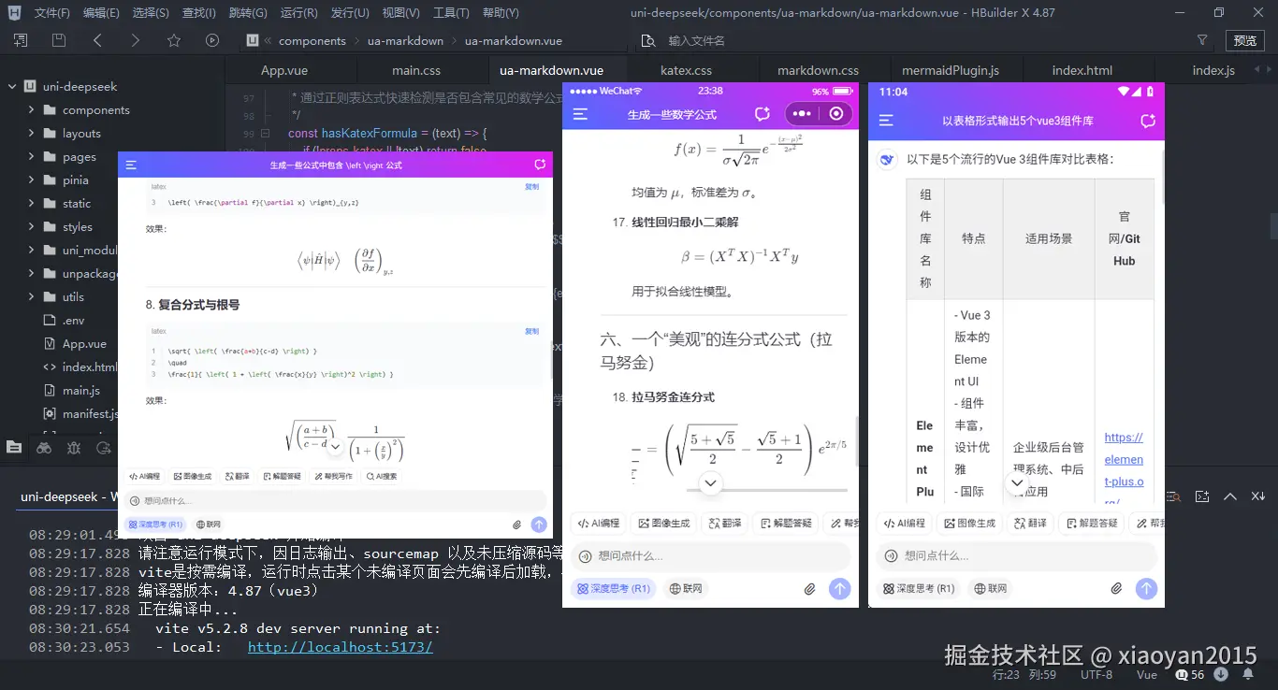The width and height of the screenshot is (1278, 690).
Task: Enable 深度思考 in the right chat window
Action: [918, 589]
